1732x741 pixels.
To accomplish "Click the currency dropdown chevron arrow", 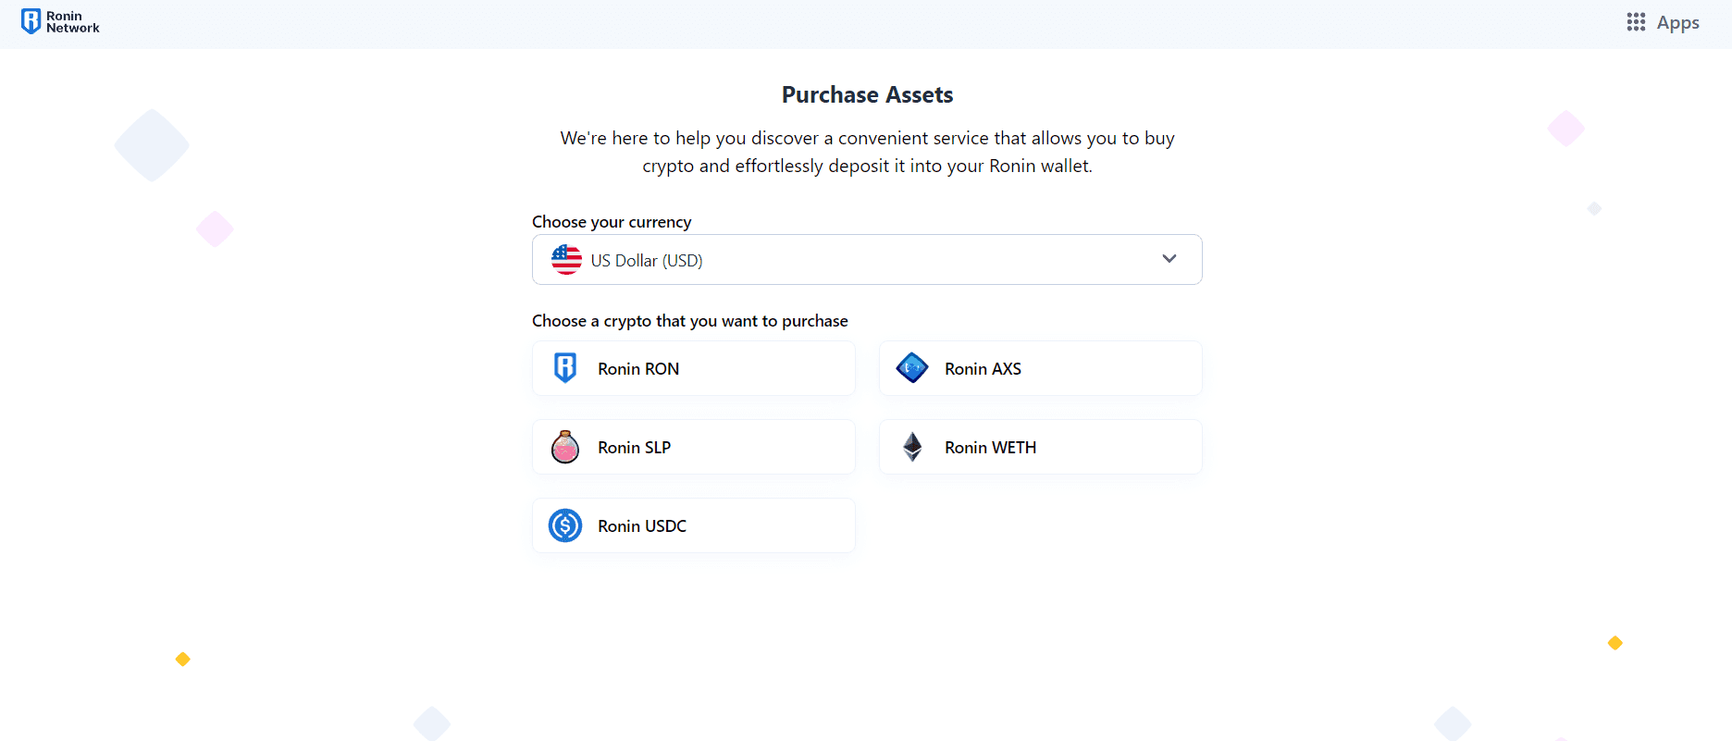I will (x=1169, y=260).
